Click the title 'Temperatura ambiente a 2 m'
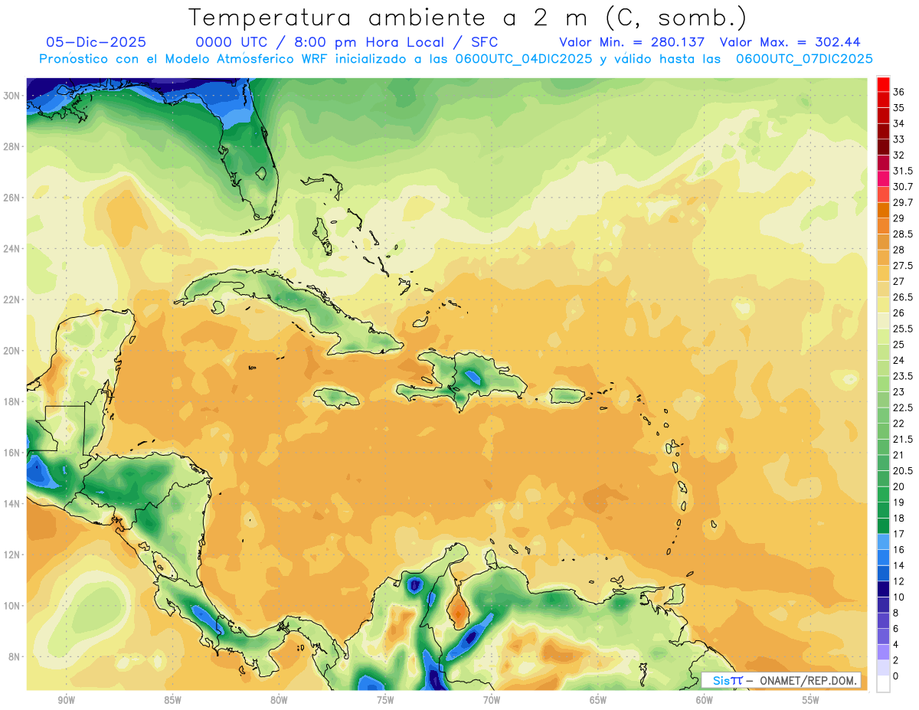 (x=391, y=18)
